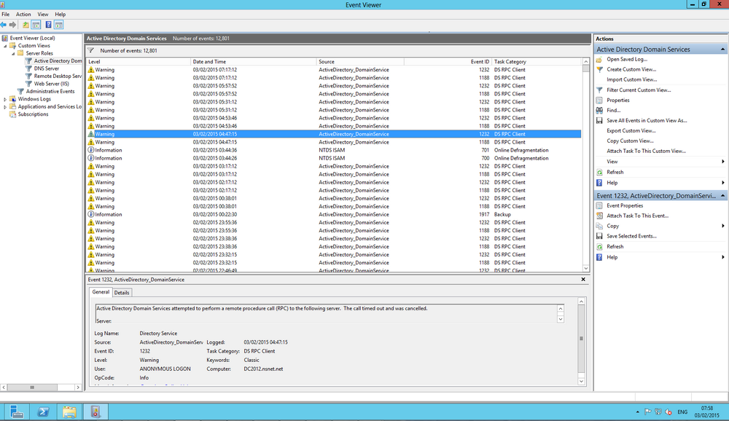This screenshot has height=421, width=729.
Task: Collapse the Event 1232 actions section
Action: [722, 196]
